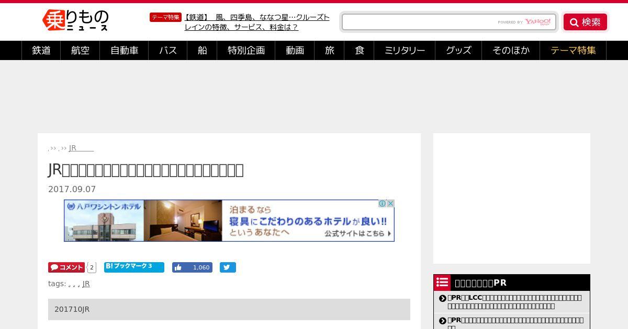Viewport: 628px width, 329px height.
Task: Open the そのほか menu item
Action: tap(511, 50)
